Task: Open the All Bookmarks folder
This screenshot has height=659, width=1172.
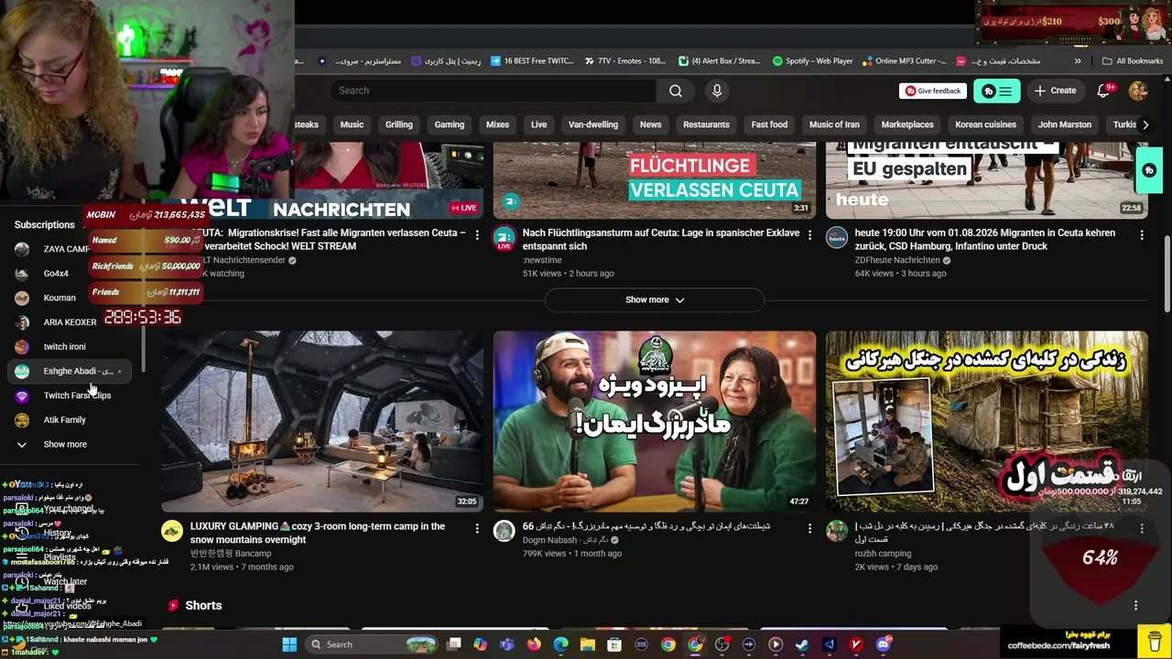Action: 1133,61
